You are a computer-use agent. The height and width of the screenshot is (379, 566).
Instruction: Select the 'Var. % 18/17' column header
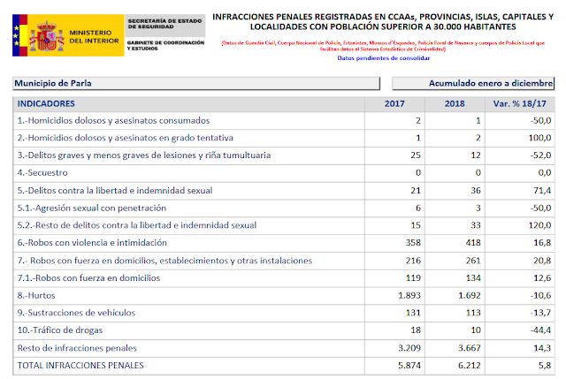point(519,104)
